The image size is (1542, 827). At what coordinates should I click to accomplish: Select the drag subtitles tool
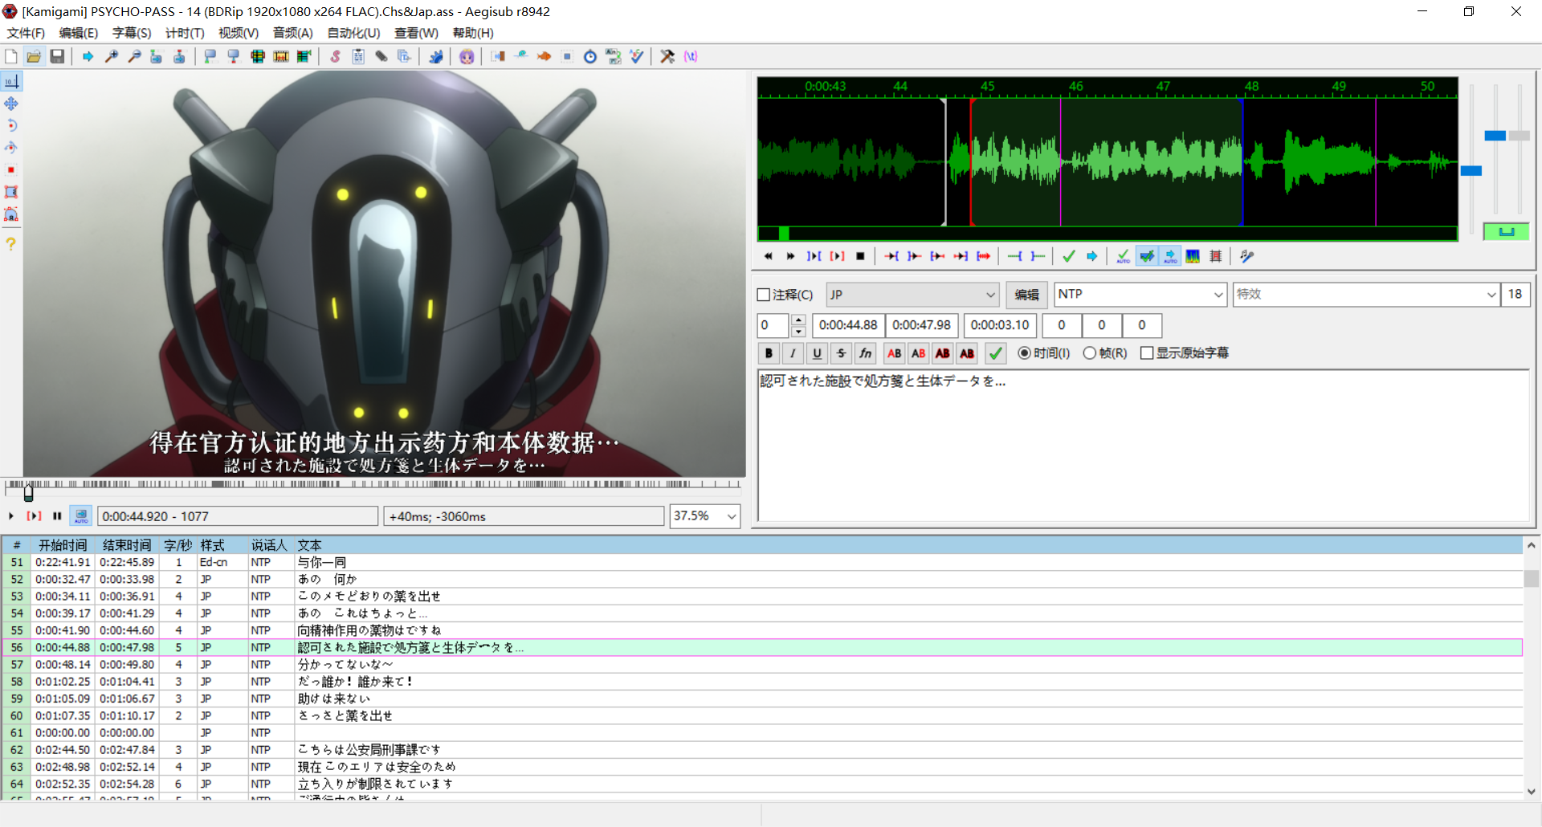click(x=11, y=104)
